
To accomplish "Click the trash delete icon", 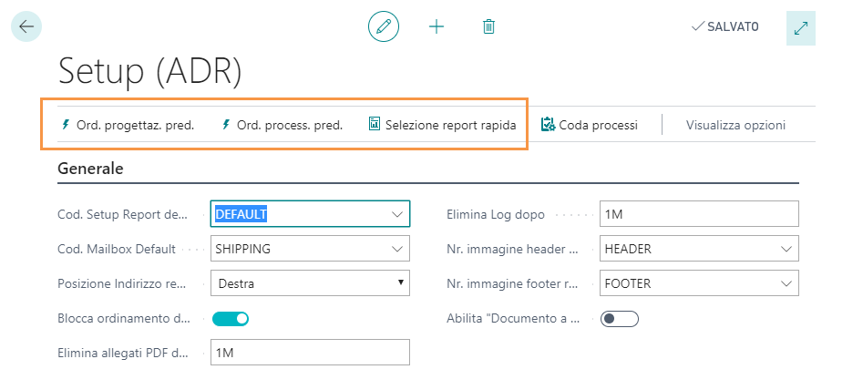I will (488, 26).
